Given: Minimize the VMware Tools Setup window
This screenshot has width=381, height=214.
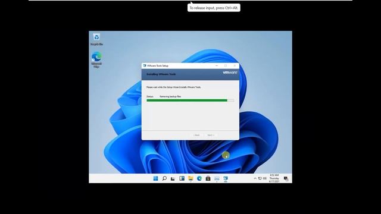Looking at the screenshot, I should click(x=217, y=66).
